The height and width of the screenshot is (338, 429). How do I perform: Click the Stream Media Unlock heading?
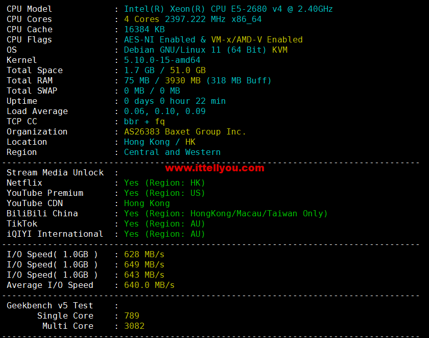(x=55, y=173)
